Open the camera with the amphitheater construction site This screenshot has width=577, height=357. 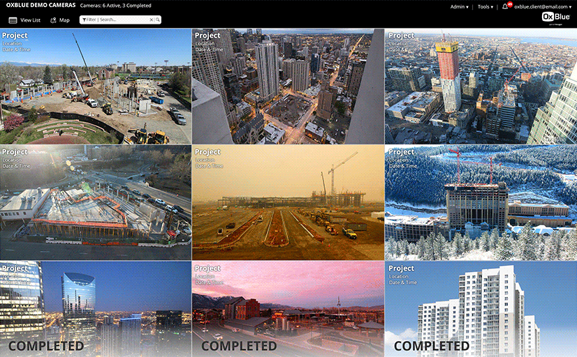[x=96, y=86]
